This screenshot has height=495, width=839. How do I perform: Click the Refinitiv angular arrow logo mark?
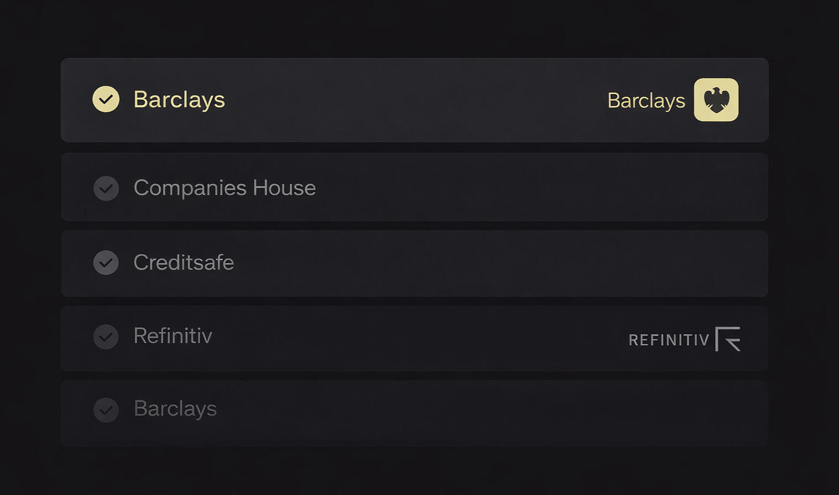coord(728,339)
